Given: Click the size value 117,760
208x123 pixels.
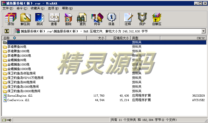Looking at the screenshot, I should coord(99,96).
